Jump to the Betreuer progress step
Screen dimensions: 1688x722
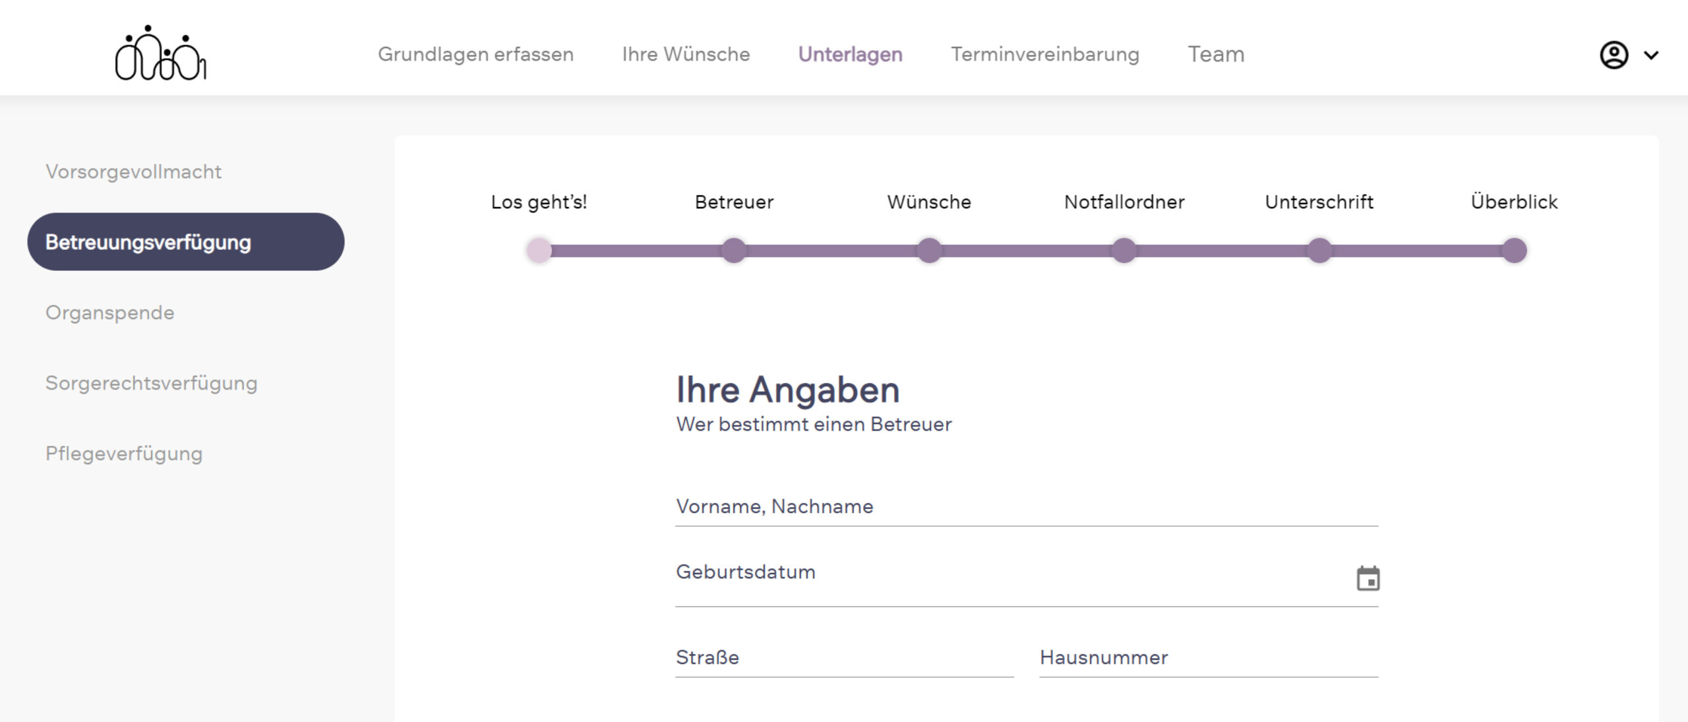coord(733,251)
